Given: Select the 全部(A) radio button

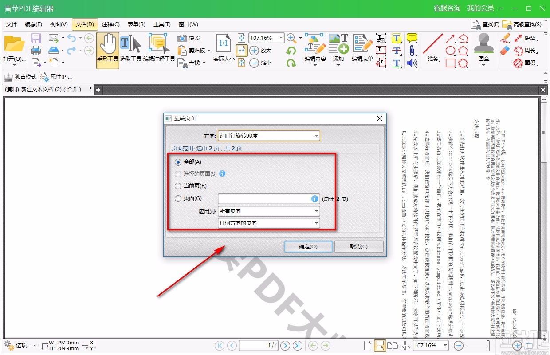Looking at the screenshot, I should [x=178, y=162].
